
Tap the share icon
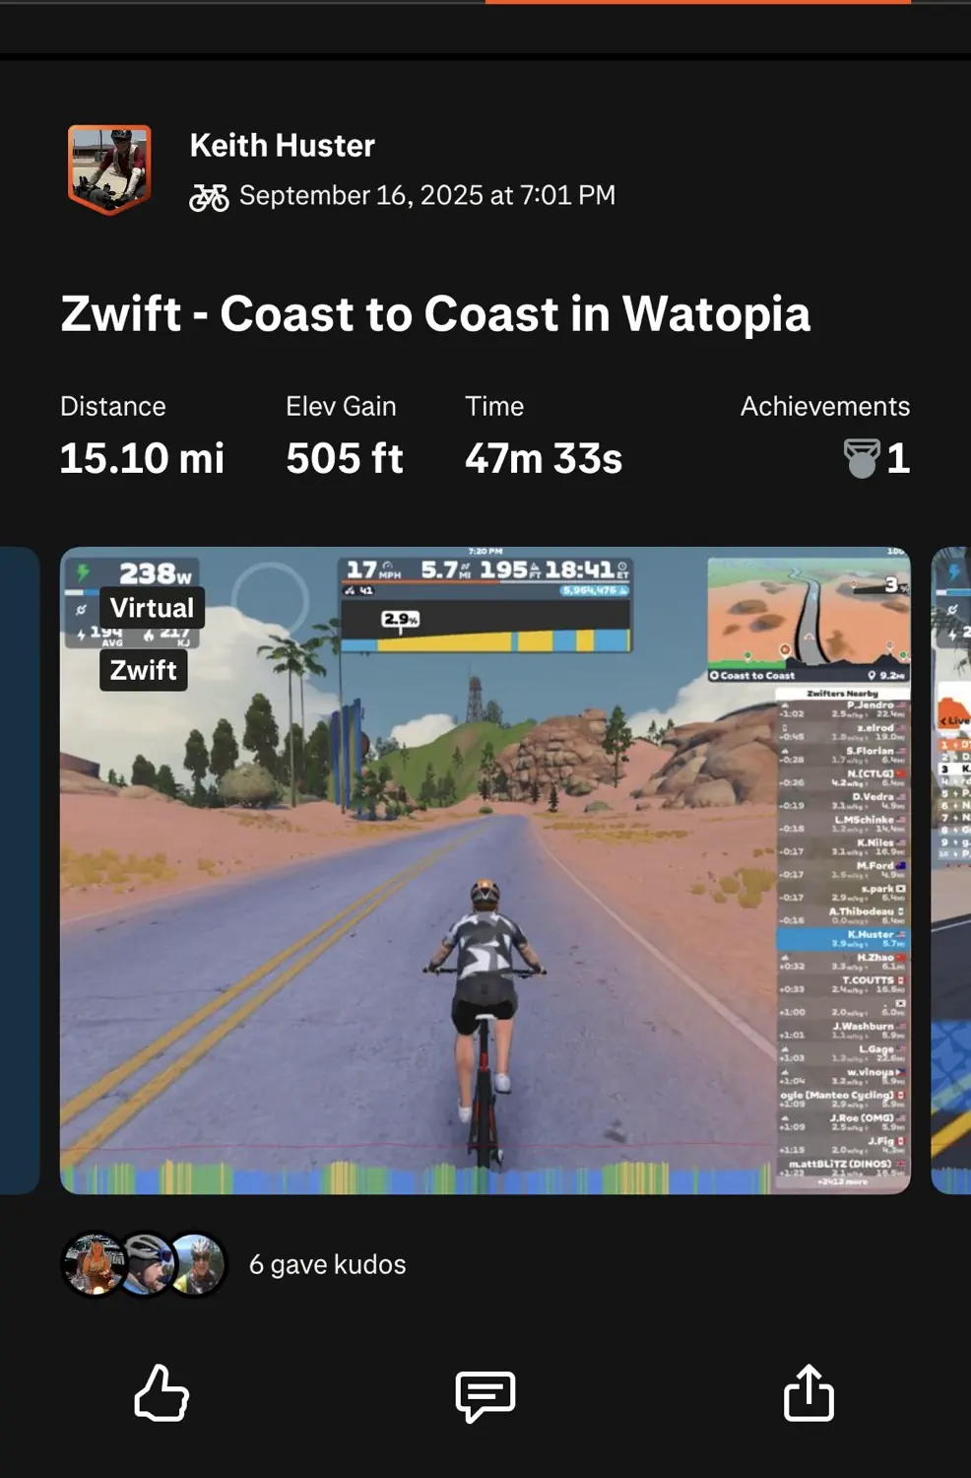pos(809,1392)
